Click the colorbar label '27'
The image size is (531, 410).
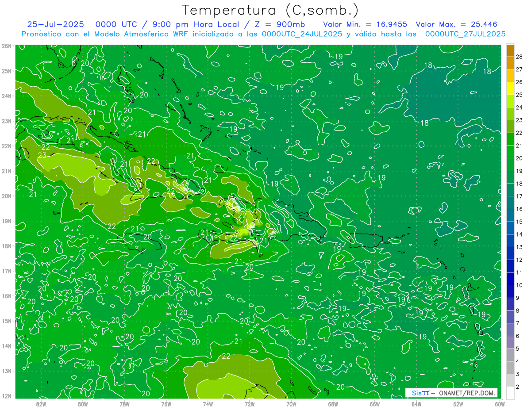[x=519, y=69]
